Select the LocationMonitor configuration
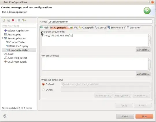Image resolution: width=156 pixels, height=122 pixels. [x=19, y=50]
